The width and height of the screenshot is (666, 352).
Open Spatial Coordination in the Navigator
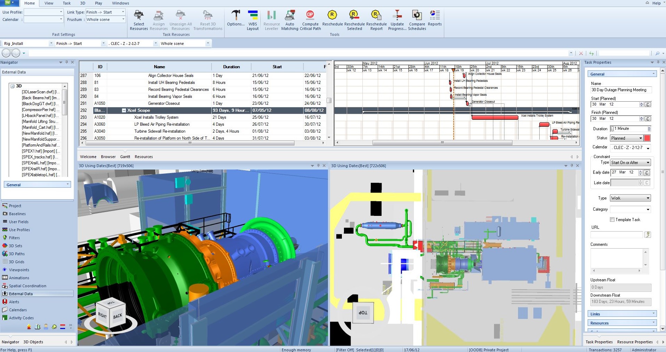pyautogui.click(x=28, y=286)
